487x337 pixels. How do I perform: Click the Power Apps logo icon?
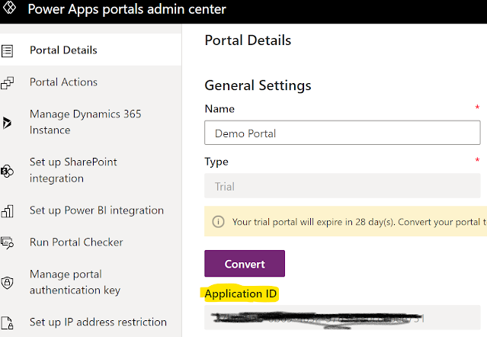(x=11, y=11)
